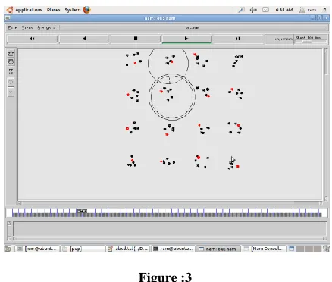Click the four-square grid icon in left toolbar

(11, 71)
